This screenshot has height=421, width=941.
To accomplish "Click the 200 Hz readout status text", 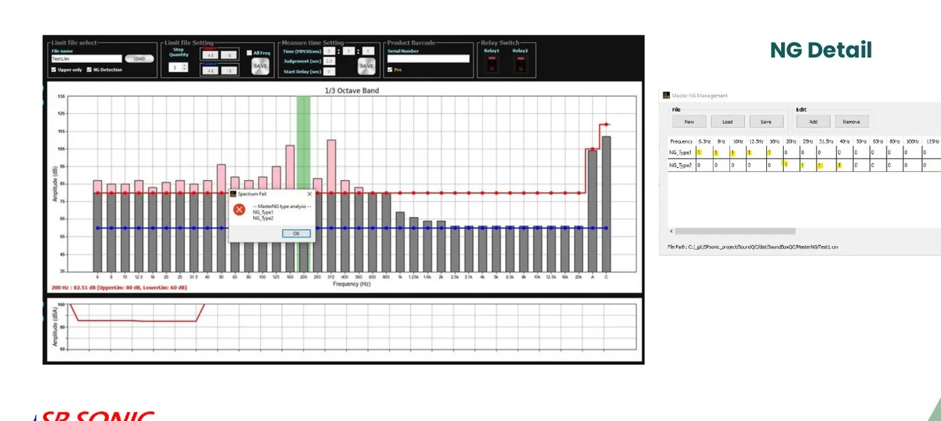I will pyautogui.click(x=119, y=287).
